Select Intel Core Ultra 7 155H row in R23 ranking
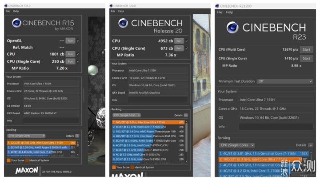The width and height of the screenshot is (320, 180). pos(264,159)
